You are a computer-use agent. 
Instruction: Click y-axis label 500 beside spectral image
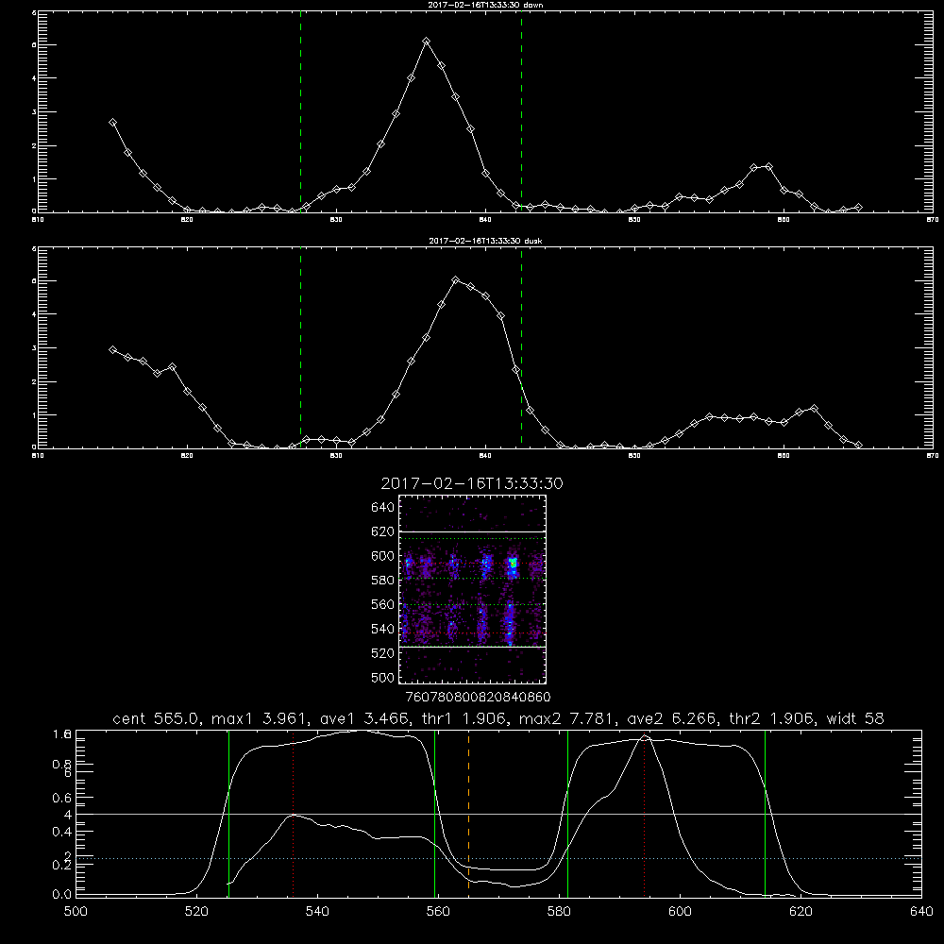[x=383, y=677]
